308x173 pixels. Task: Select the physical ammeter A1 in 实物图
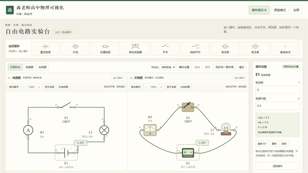pos(150,130)
